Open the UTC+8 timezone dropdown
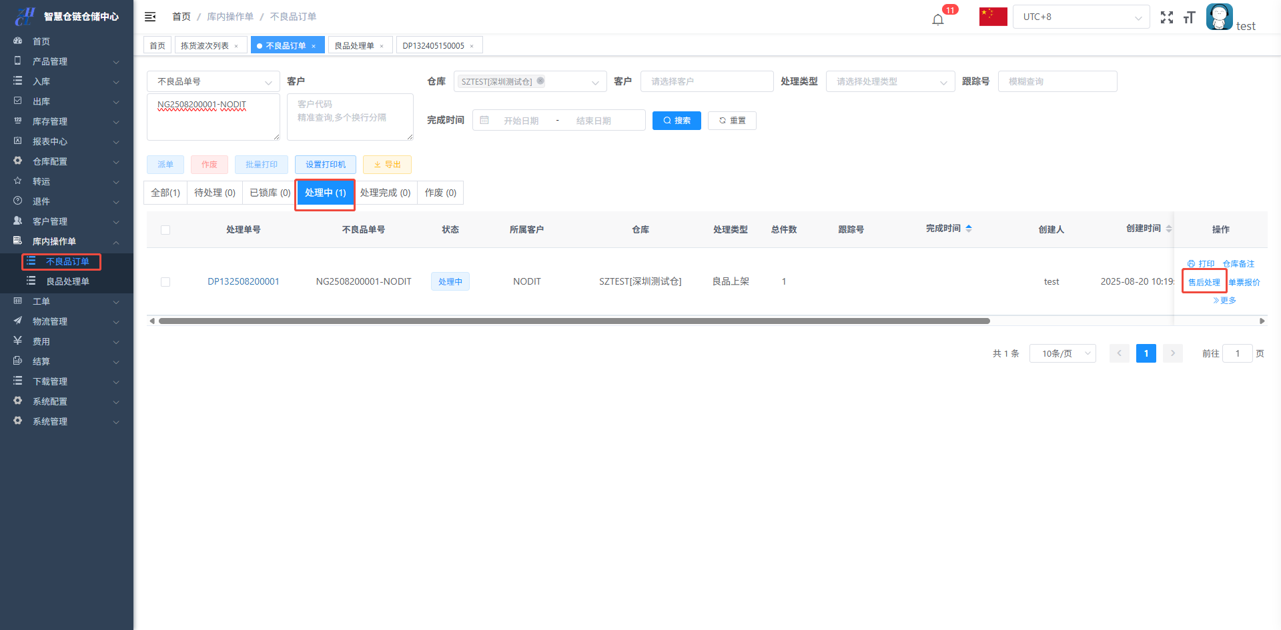The width and height of the screenshot is (1281, 630). point(1081,17)
